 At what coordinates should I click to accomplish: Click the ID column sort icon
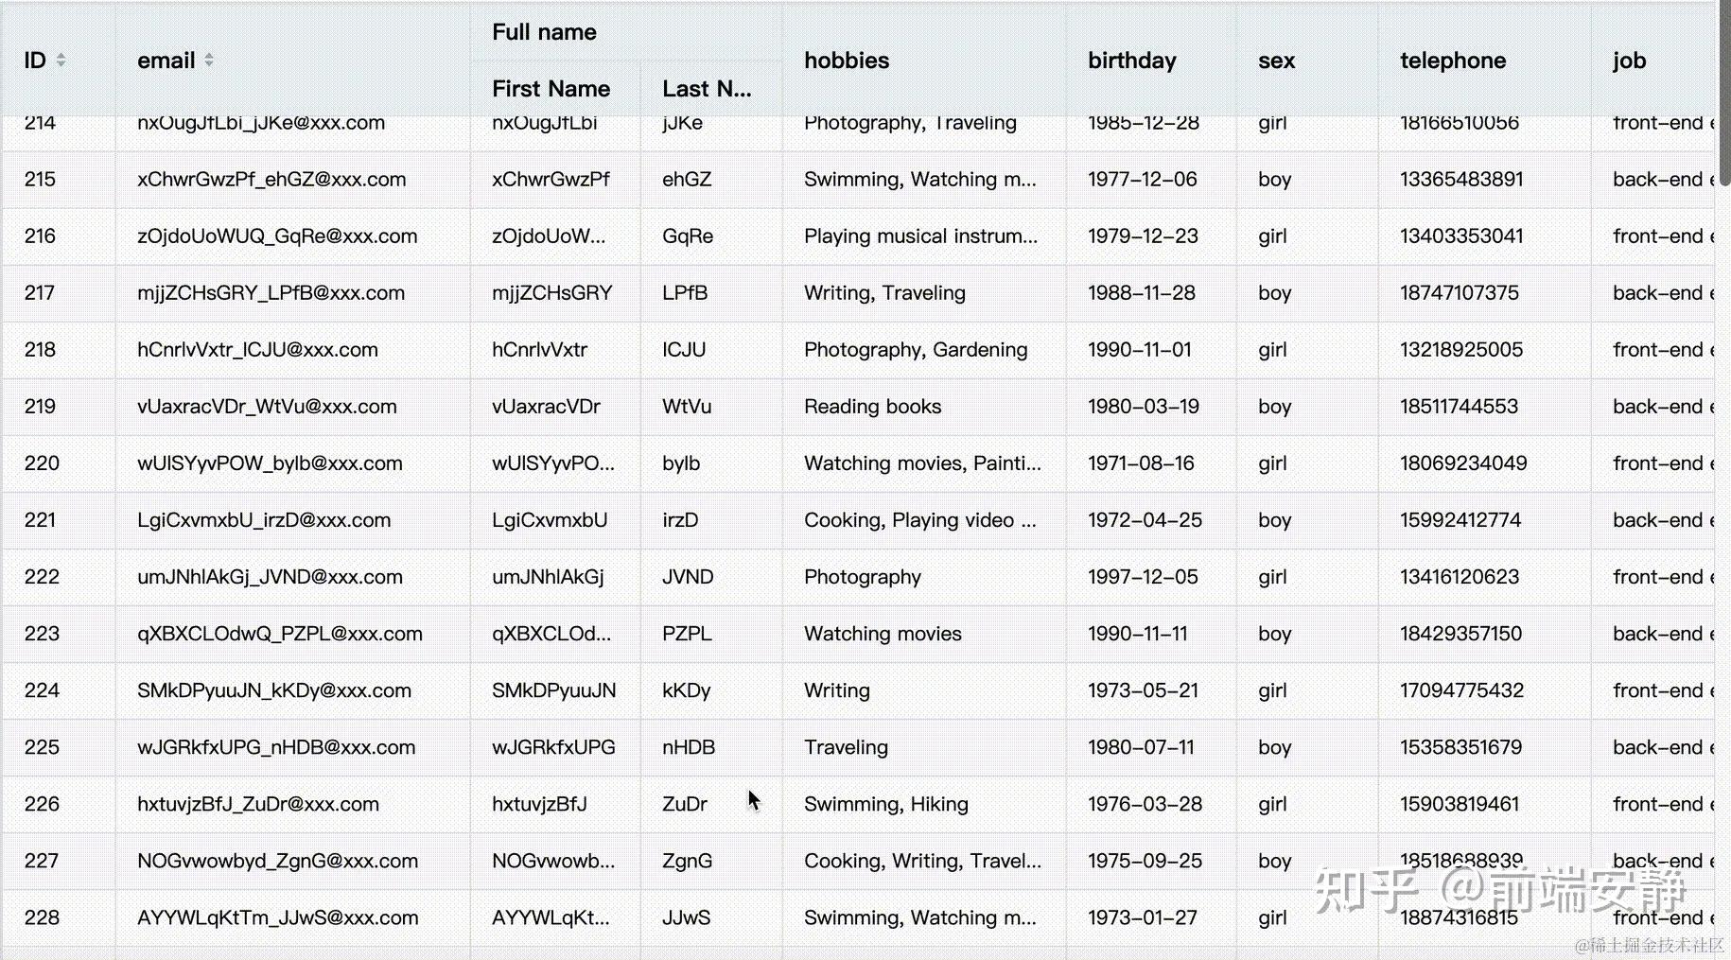click(x=61, y=61)
